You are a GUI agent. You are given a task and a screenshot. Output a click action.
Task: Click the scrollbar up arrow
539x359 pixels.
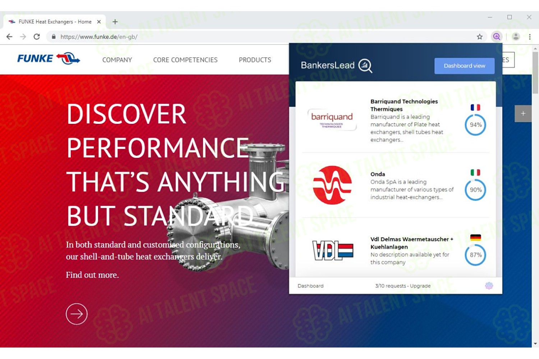(535, 48)
